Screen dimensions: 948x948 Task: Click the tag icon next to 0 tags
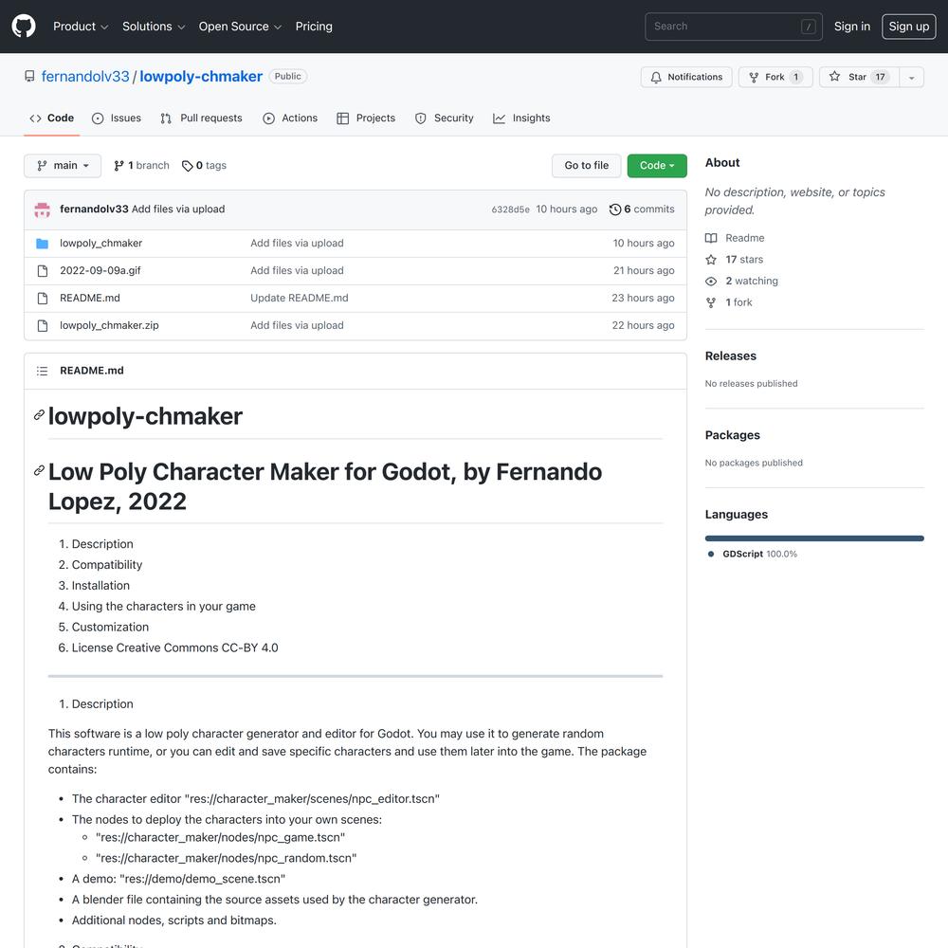(x=188, y=166)
